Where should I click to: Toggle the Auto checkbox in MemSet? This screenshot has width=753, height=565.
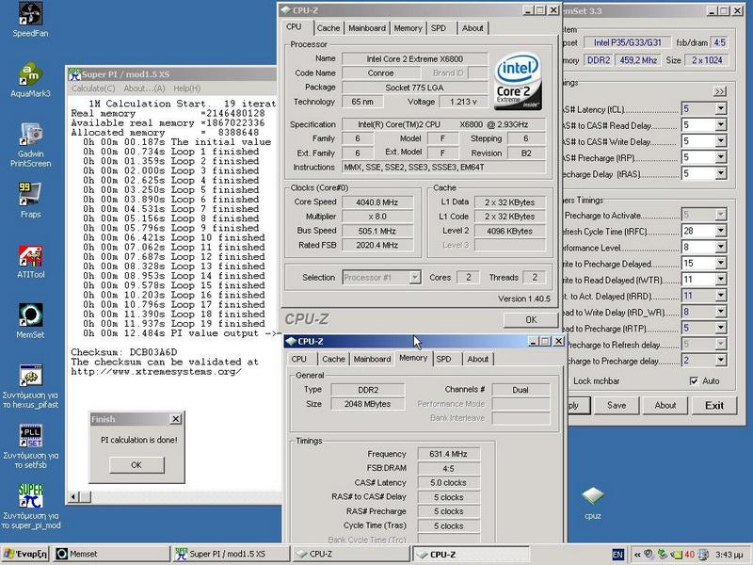point(695,380)
